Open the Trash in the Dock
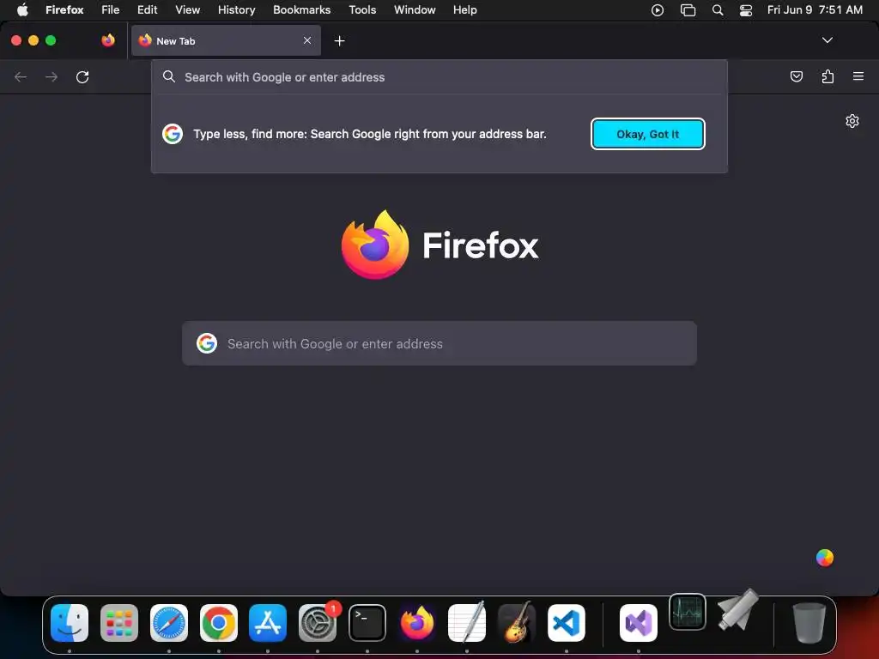The image size is (879, 659). tap(809, 623)
